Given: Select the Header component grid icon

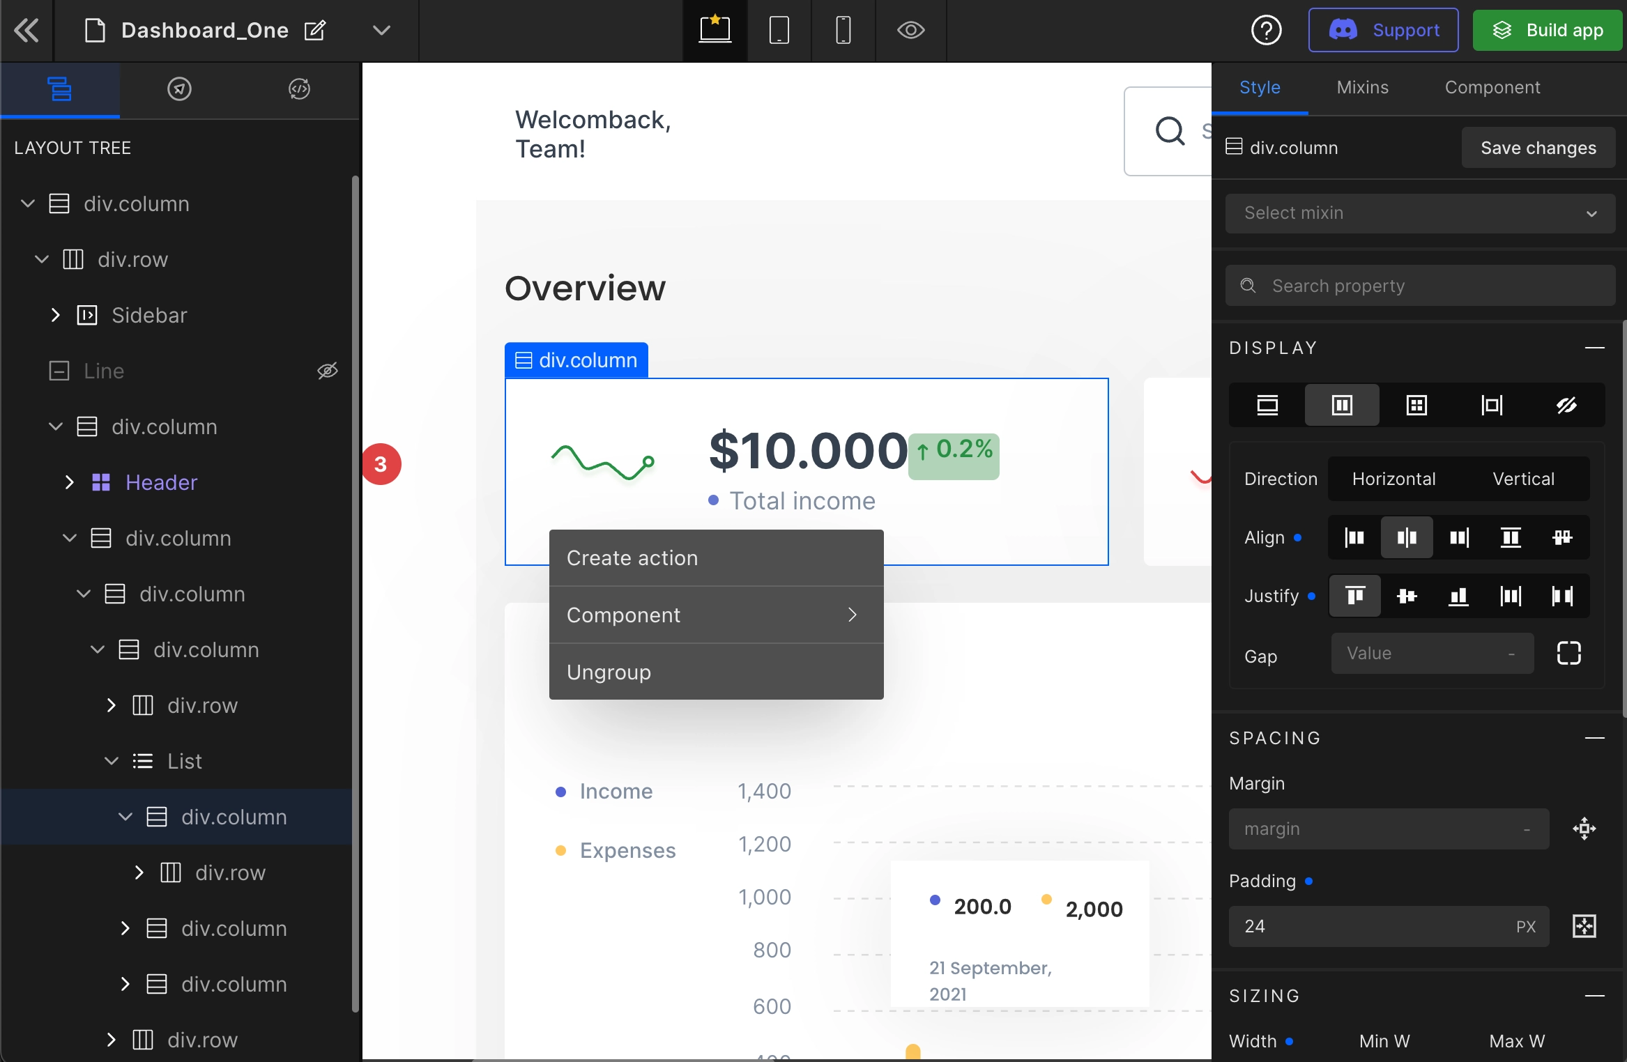Looking at the screenshot, I should pyautogui.click(x=101, y=482).
